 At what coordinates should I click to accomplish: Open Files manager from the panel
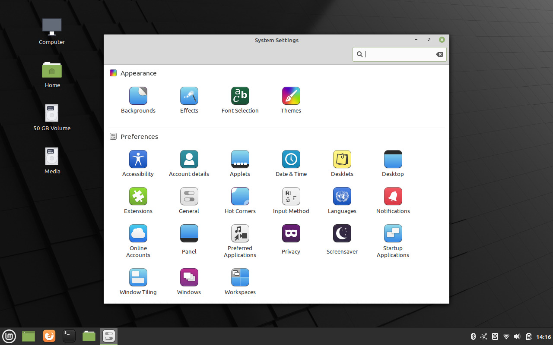pyautogui.click(x=89, y=336)
